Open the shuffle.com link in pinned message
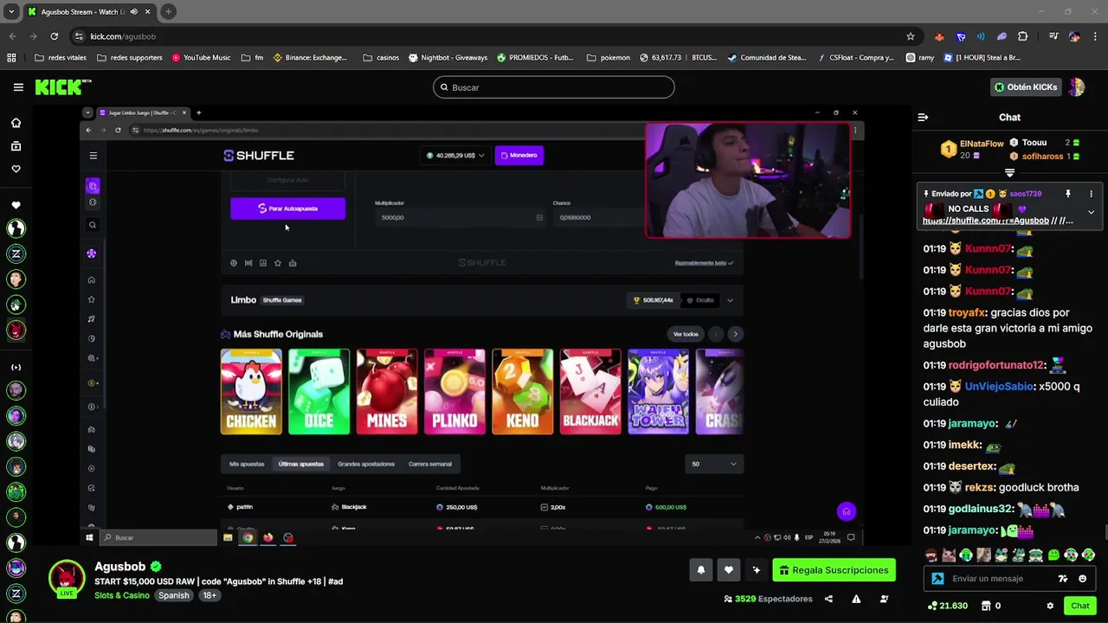Viewport: 1108px width, 623px height. coord(986,221)
